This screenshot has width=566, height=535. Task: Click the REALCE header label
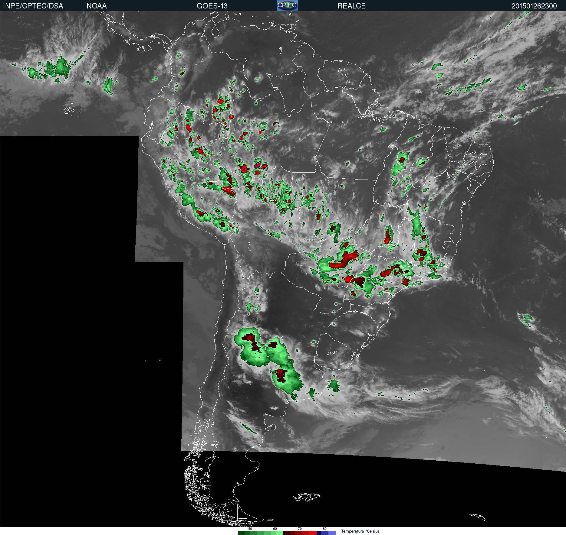pos(351,6)
